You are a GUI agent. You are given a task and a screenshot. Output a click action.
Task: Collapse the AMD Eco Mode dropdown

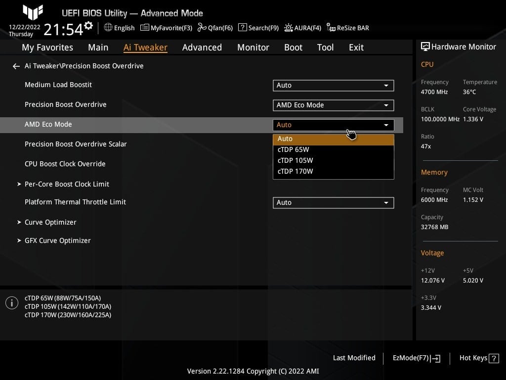[x=334, y=125]
